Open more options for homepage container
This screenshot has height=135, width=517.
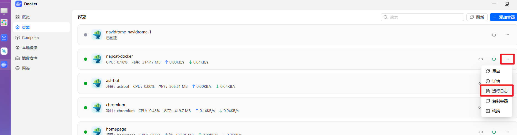[507, 132]
